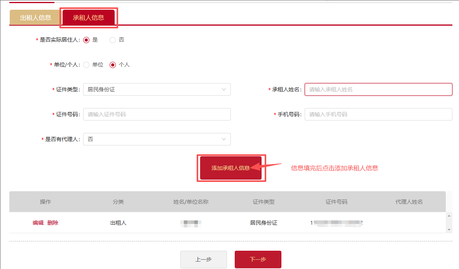Click the 添加承租人信息 button

pyautogui.click(x=231, y=168)
